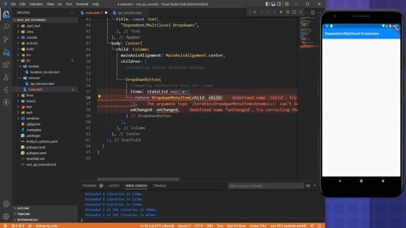This screenshot has width=406, height=228.
Task: Open Customize Layout icon
Action: click(287, 4)
